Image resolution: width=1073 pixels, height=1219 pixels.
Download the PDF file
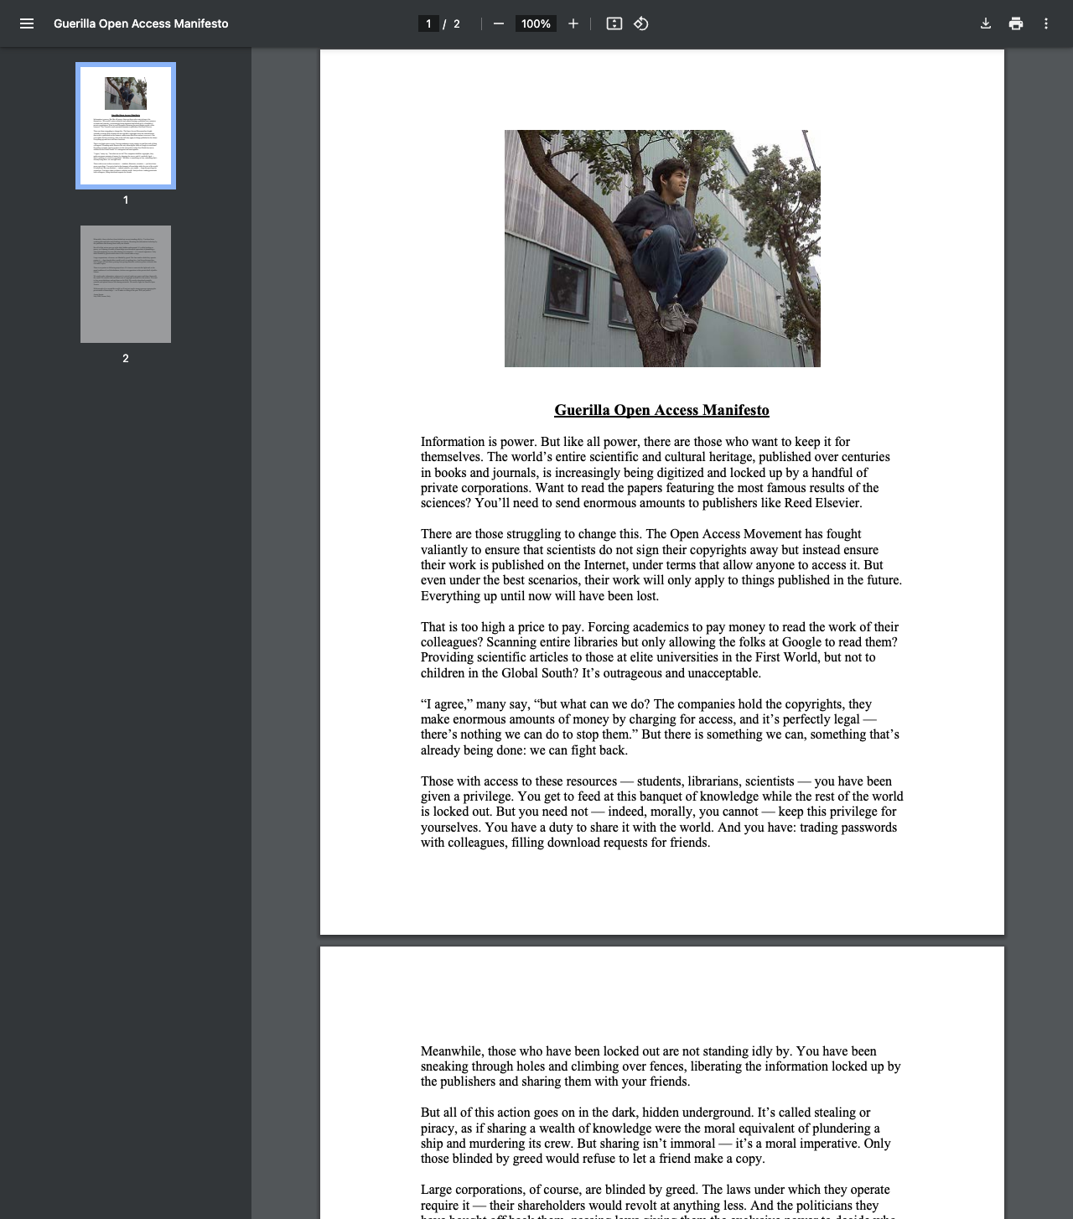tap(986, 23)
